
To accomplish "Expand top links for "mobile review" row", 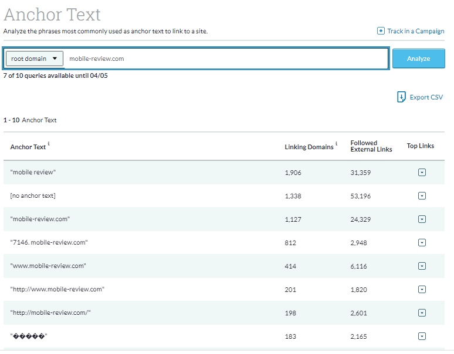I will point(422,173).
